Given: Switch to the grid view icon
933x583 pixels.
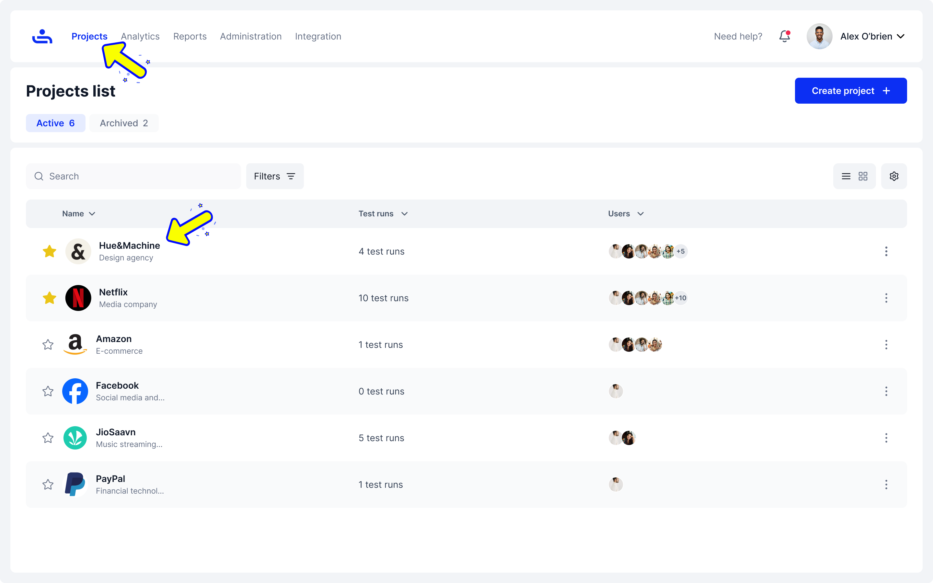Looking at the screenshot, I should coord(863,176).
